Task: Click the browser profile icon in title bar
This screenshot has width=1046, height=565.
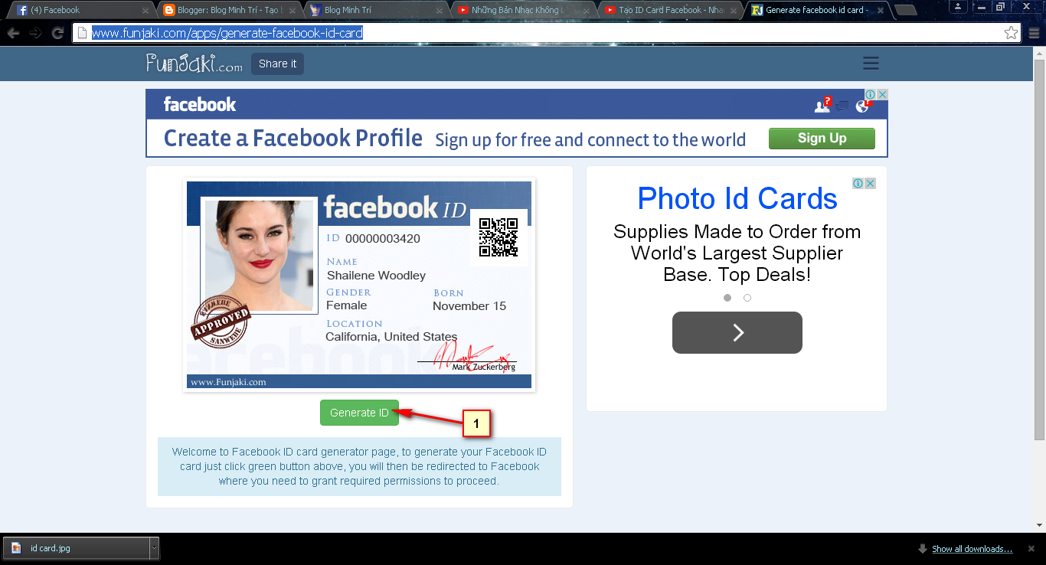Action: 958,7
